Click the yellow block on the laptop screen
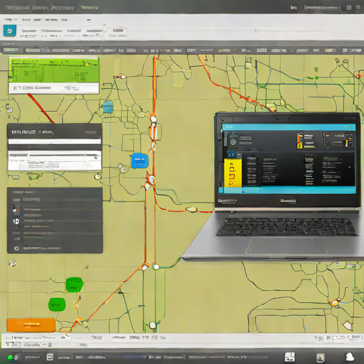Image resolution: width=364 pixels, height=364 pixels. click(x=233, y=173)
